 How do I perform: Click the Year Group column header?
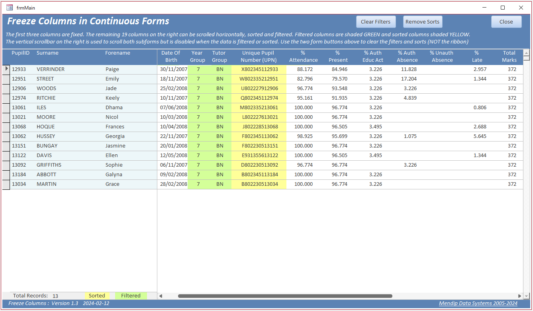[x=197, y=56]
